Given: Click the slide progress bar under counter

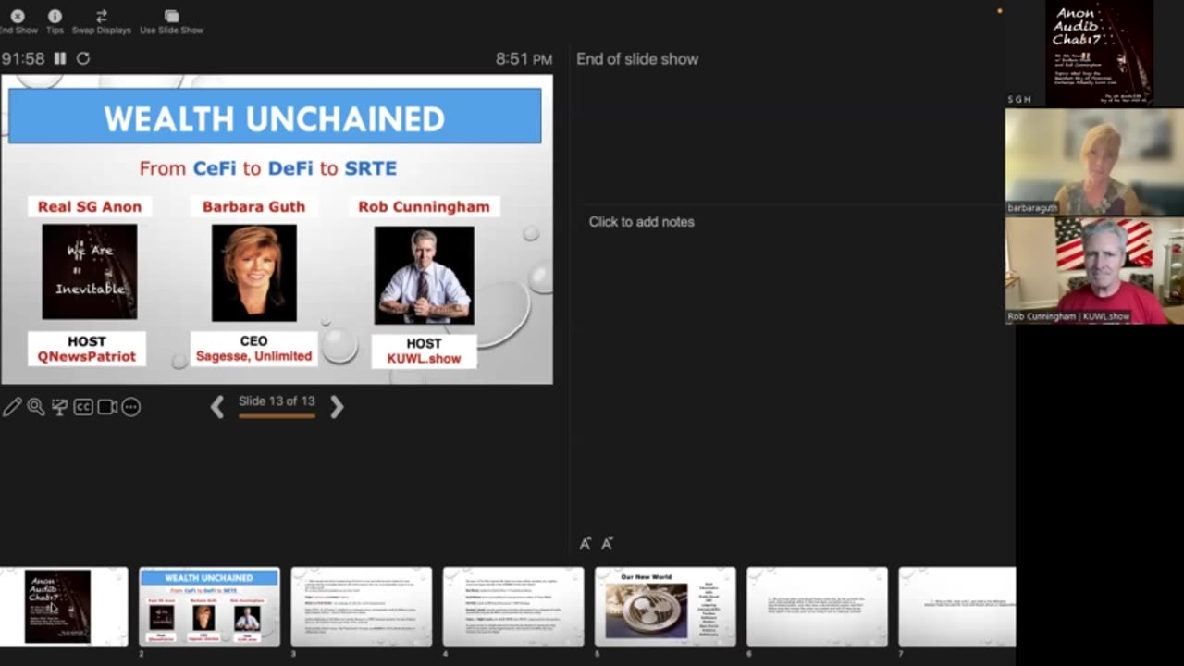Looking at the screenshot, I should 277,416.
